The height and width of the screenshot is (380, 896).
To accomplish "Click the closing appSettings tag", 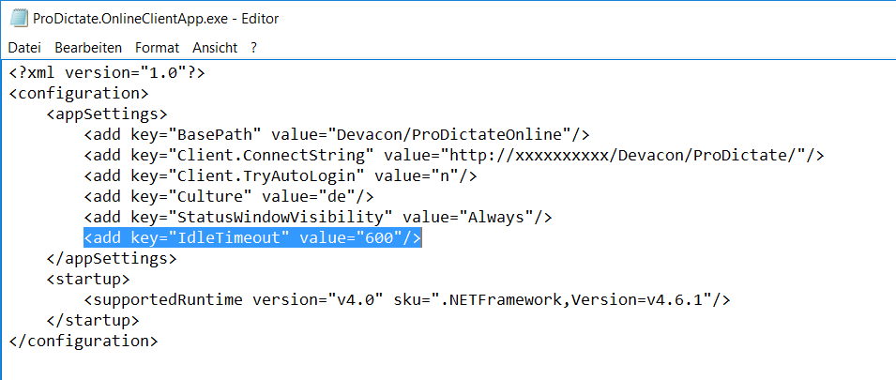I will 112,259.
